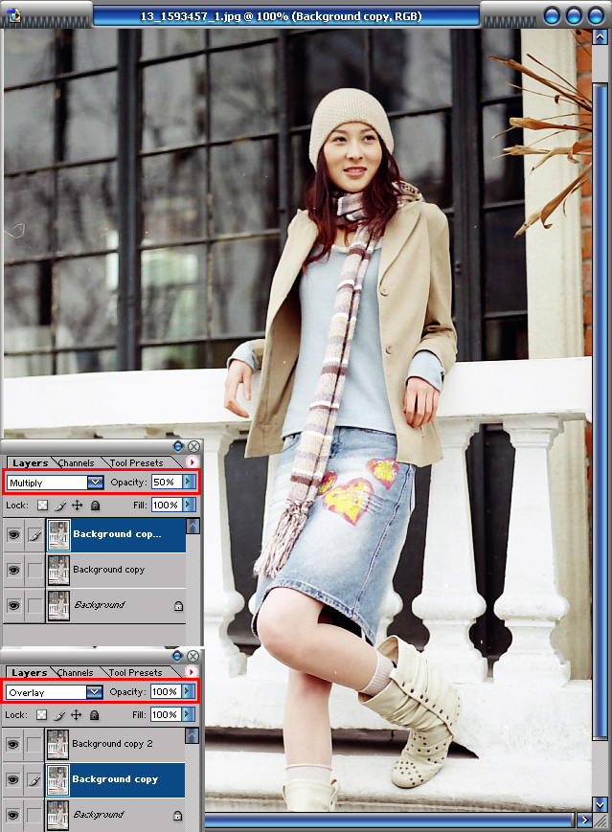Click the document icon in the title bar
612x832 pixels.
(12, 15)
